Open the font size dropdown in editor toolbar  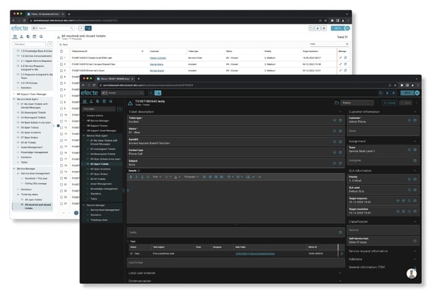pos(157,177)
